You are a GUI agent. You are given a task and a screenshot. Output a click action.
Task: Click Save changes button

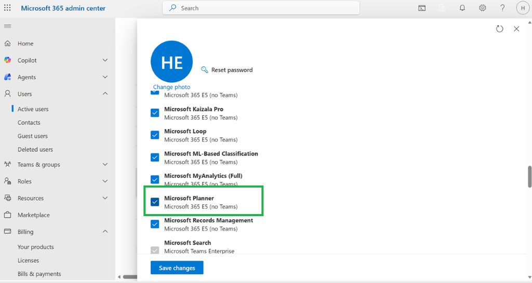[177, 268]
